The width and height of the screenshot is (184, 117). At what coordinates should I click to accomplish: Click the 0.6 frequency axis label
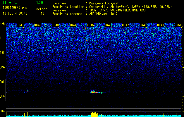[x=2, y=111]
